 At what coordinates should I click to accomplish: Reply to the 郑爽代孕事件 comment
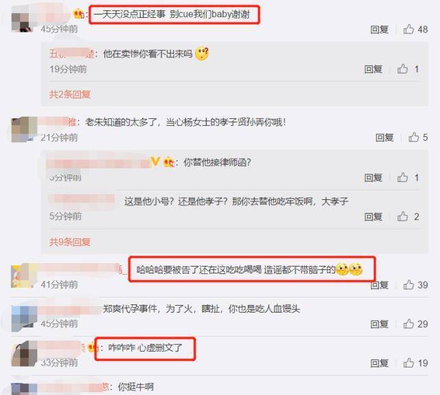click(380, 324)
